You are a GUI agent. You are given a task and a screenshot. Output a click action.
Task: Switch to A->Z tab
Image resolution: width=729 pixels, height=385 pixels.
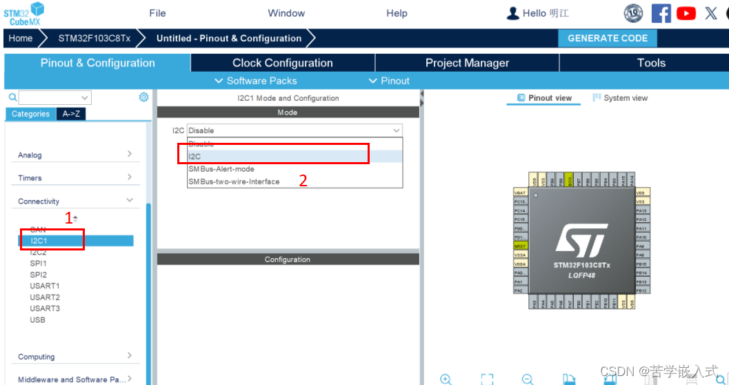71,113
